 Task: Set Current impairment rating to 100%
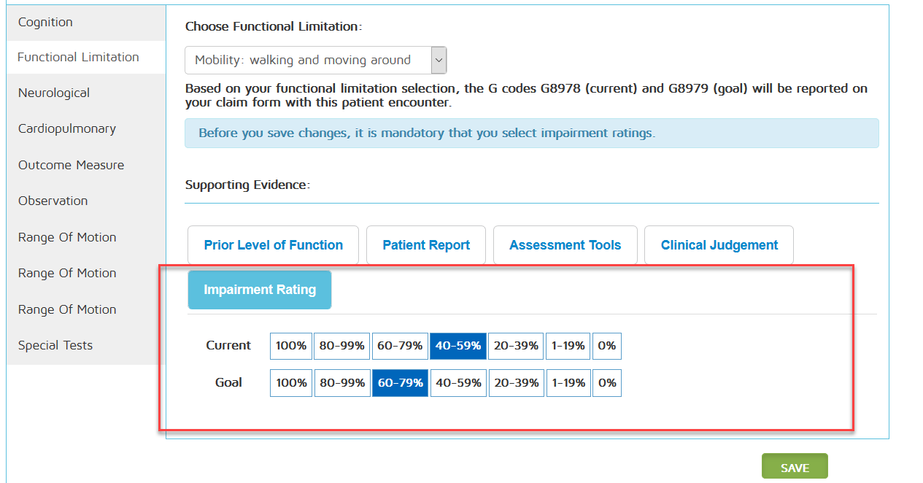pos(291,346)
